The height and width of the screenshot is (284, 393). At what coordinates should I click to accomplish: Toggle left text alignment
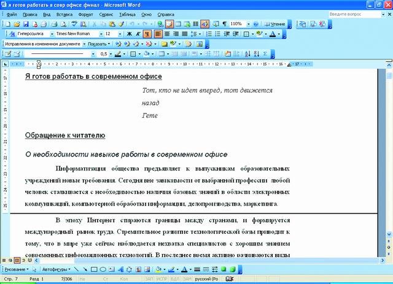(x=158, y=34)
